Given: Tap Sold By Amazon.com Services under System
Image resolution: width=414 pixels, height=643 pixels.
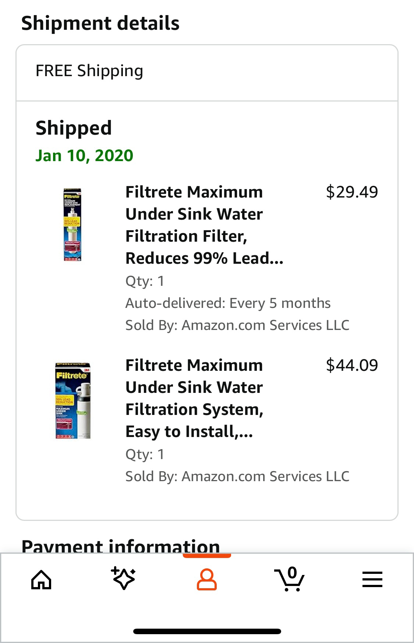Looking at the screenshot, I should (237, 476).
